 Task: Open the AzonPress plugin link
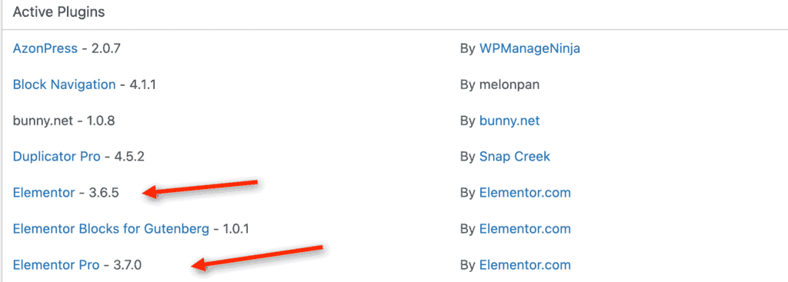tap(45, 48)
